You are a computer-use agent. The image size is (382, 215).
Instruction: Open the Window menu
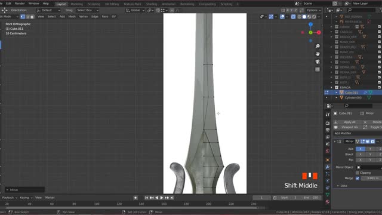33,4
